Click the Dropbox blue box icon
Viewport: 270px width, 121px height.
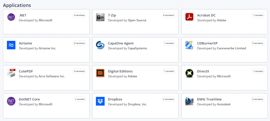100,101
